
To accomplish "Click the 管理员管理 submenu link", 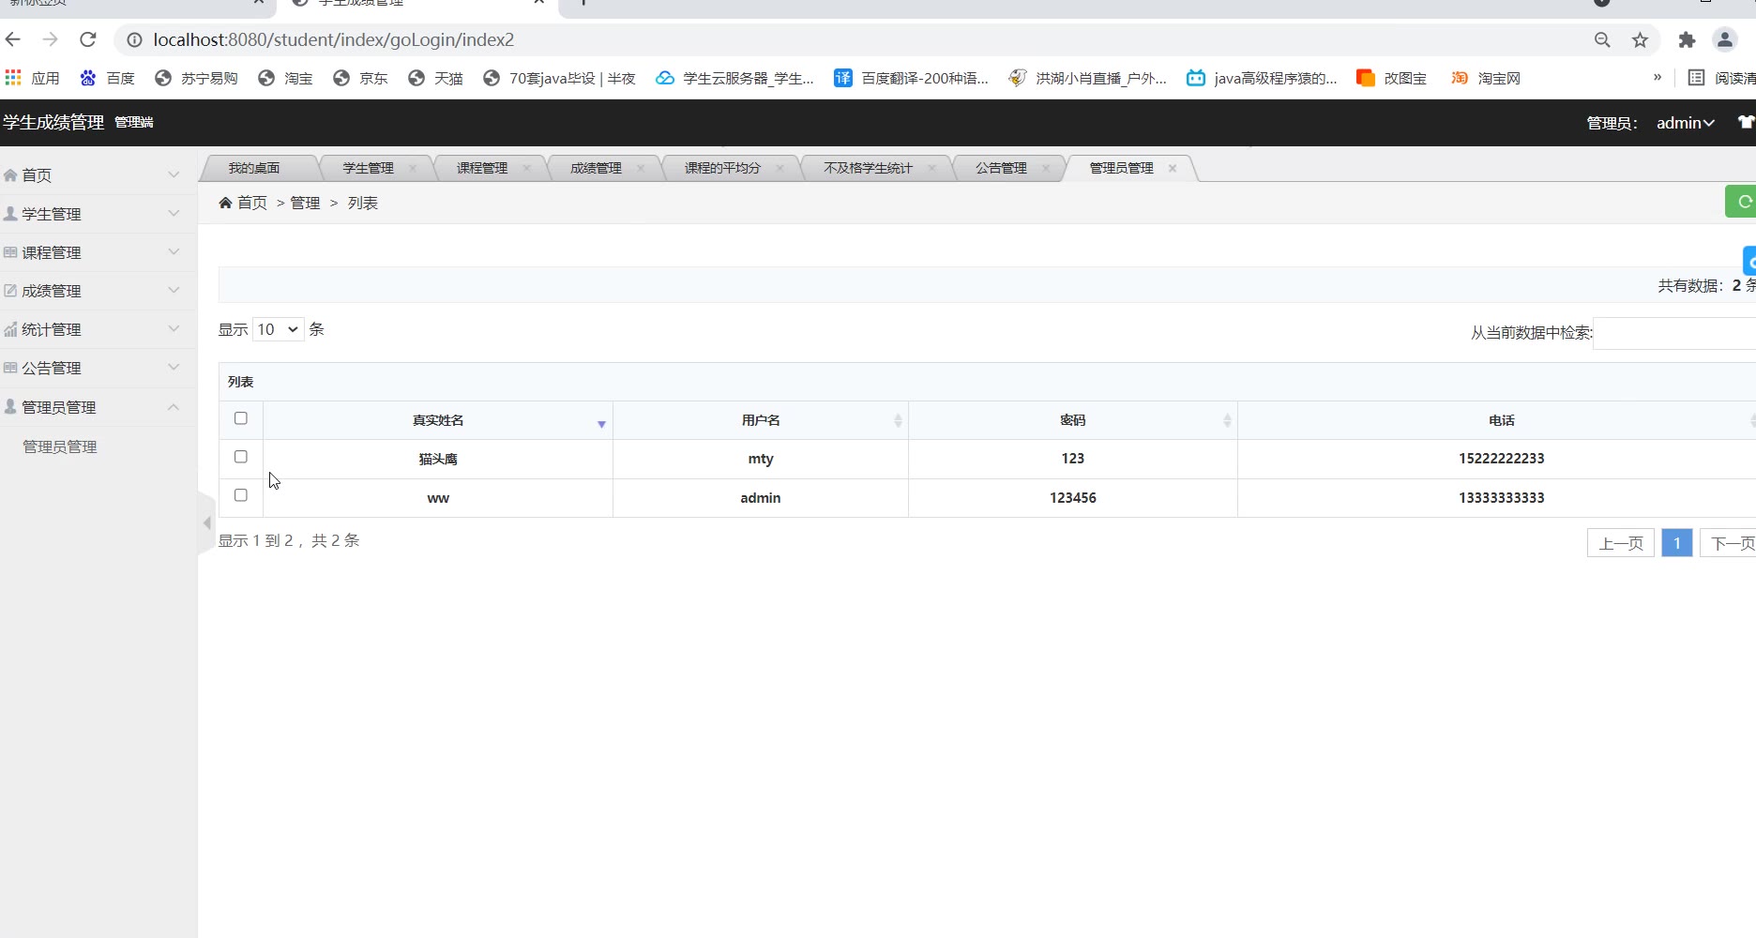I will (60, 447).
